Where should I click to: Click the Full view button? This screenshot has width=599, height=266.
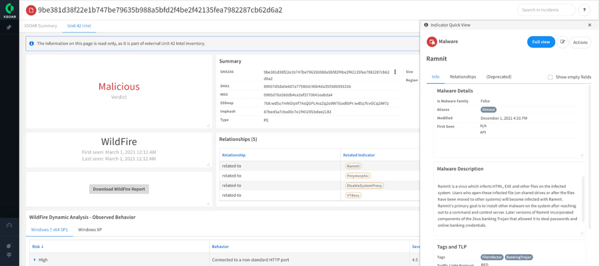tap(541, 43)
